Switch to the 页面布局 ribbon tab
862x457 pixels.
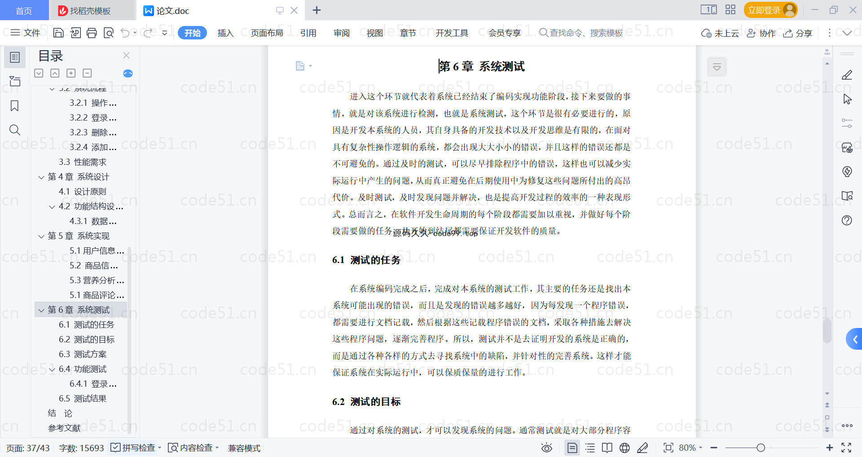click(267, 33)
